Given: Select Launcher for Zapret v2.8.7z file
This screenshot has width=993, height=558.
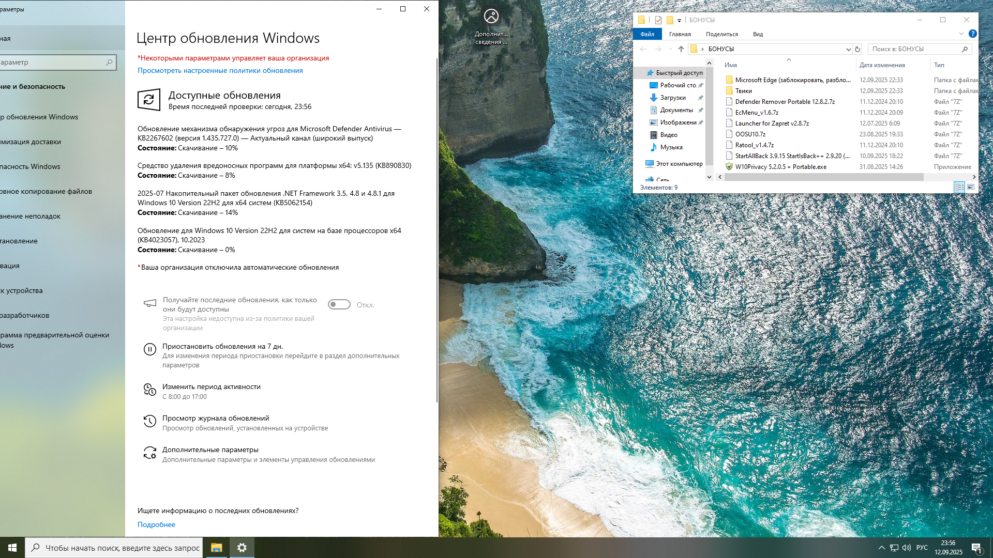Looking at the screenshot, I should (x=772, y=123).
